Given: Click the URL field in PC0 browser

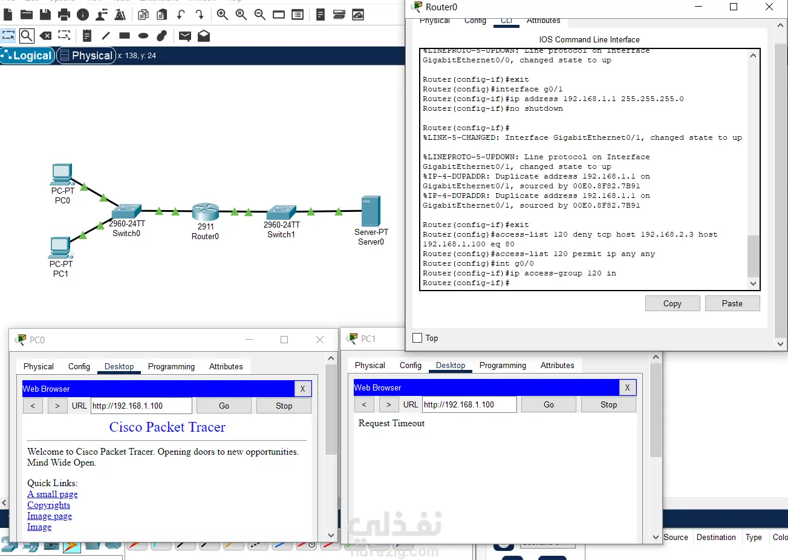Looking at the screenshot, I should click(x=142, y=406).
